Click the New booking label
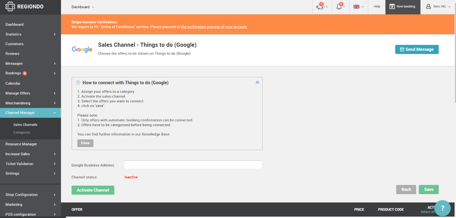 pos(406,7)
